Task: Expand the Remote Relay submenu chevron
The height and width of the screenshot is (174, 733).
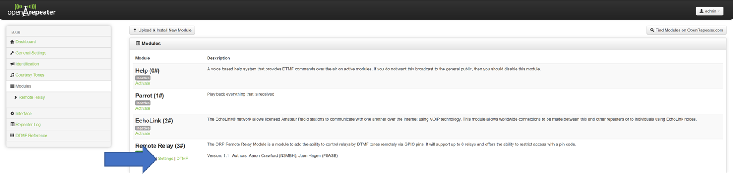Action: click(x=15, y=97)
